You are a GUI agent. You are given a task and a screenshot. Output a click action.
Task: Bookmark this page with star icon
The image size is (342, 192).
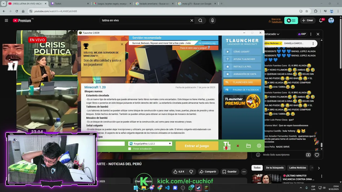[307, 11]
